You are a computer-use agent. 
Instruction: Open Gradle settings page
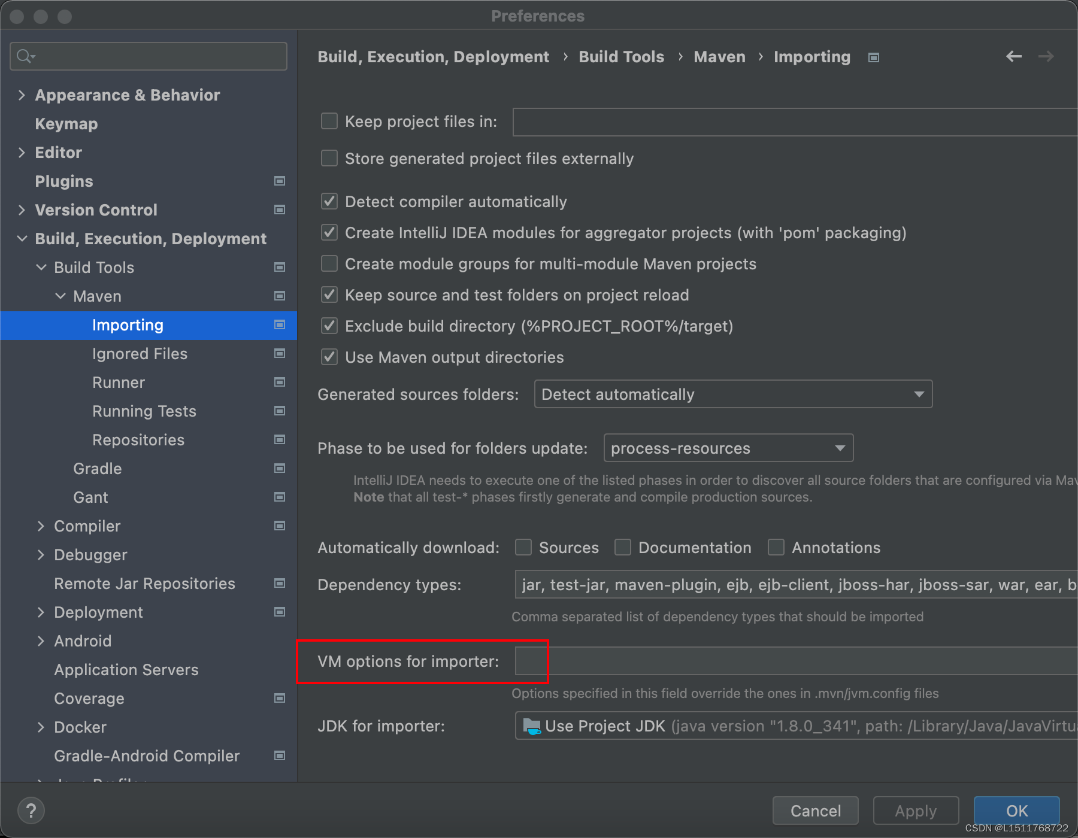click(98, 469)
